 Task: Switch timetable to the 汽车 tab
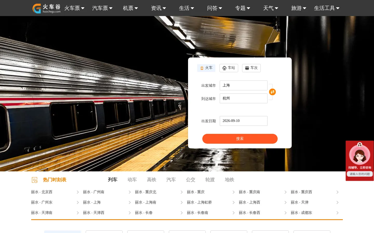[x=171, y=180]
